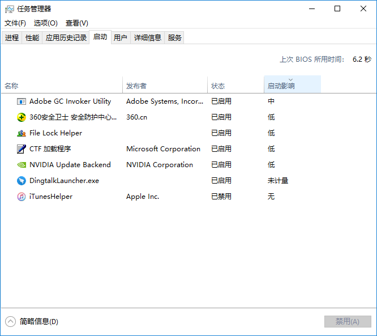The height and width of the screenshot is (336, 377).
Task: Select the 360安全卫士 green plus icon
Action: click(x=22, y=117)
